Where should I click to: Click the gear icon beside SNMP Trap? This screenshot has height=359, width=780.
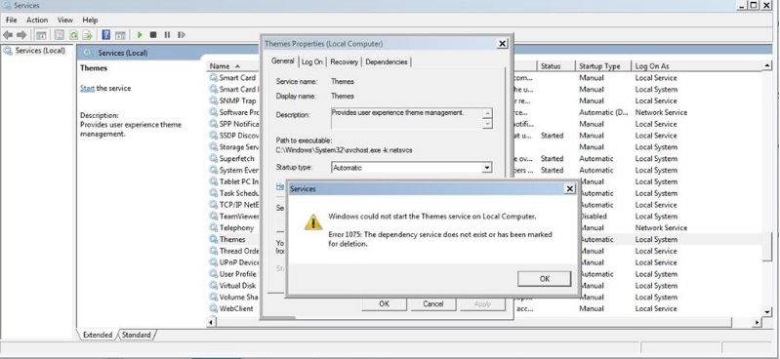214,100
